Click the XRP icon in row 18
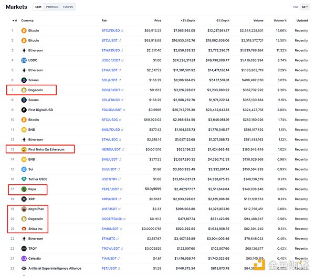This screenshot has height=276, width=315. pos(24,199)
